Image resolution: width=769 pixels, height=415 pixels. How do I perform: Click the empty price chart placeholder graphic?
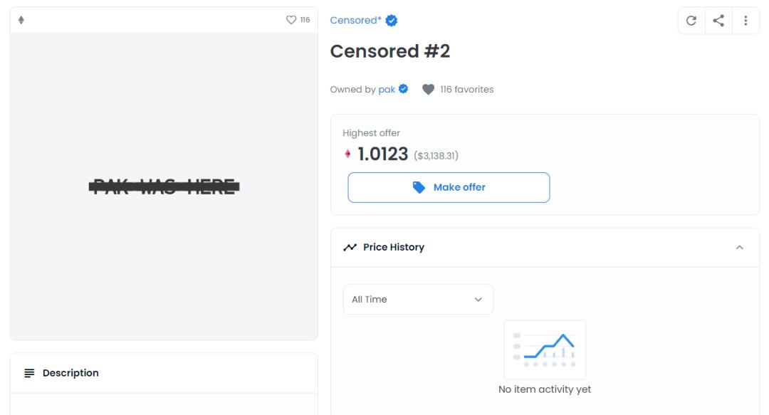pos(545,350)
